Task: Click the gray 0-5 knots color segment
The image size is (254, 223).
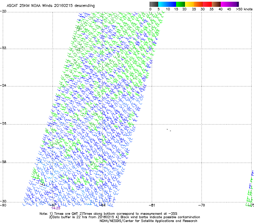Action: 154,4
